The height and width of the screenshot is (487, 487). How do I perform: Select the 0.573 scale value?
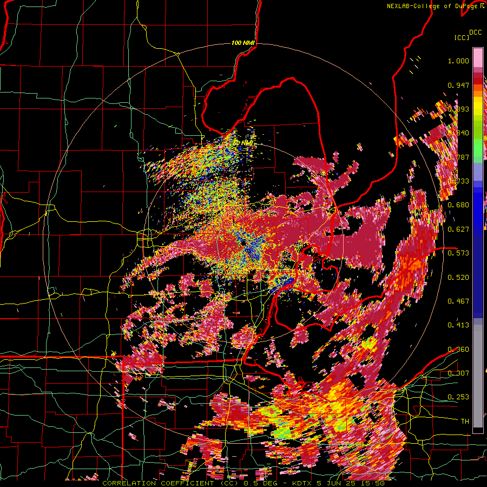(x=458, y=253)
